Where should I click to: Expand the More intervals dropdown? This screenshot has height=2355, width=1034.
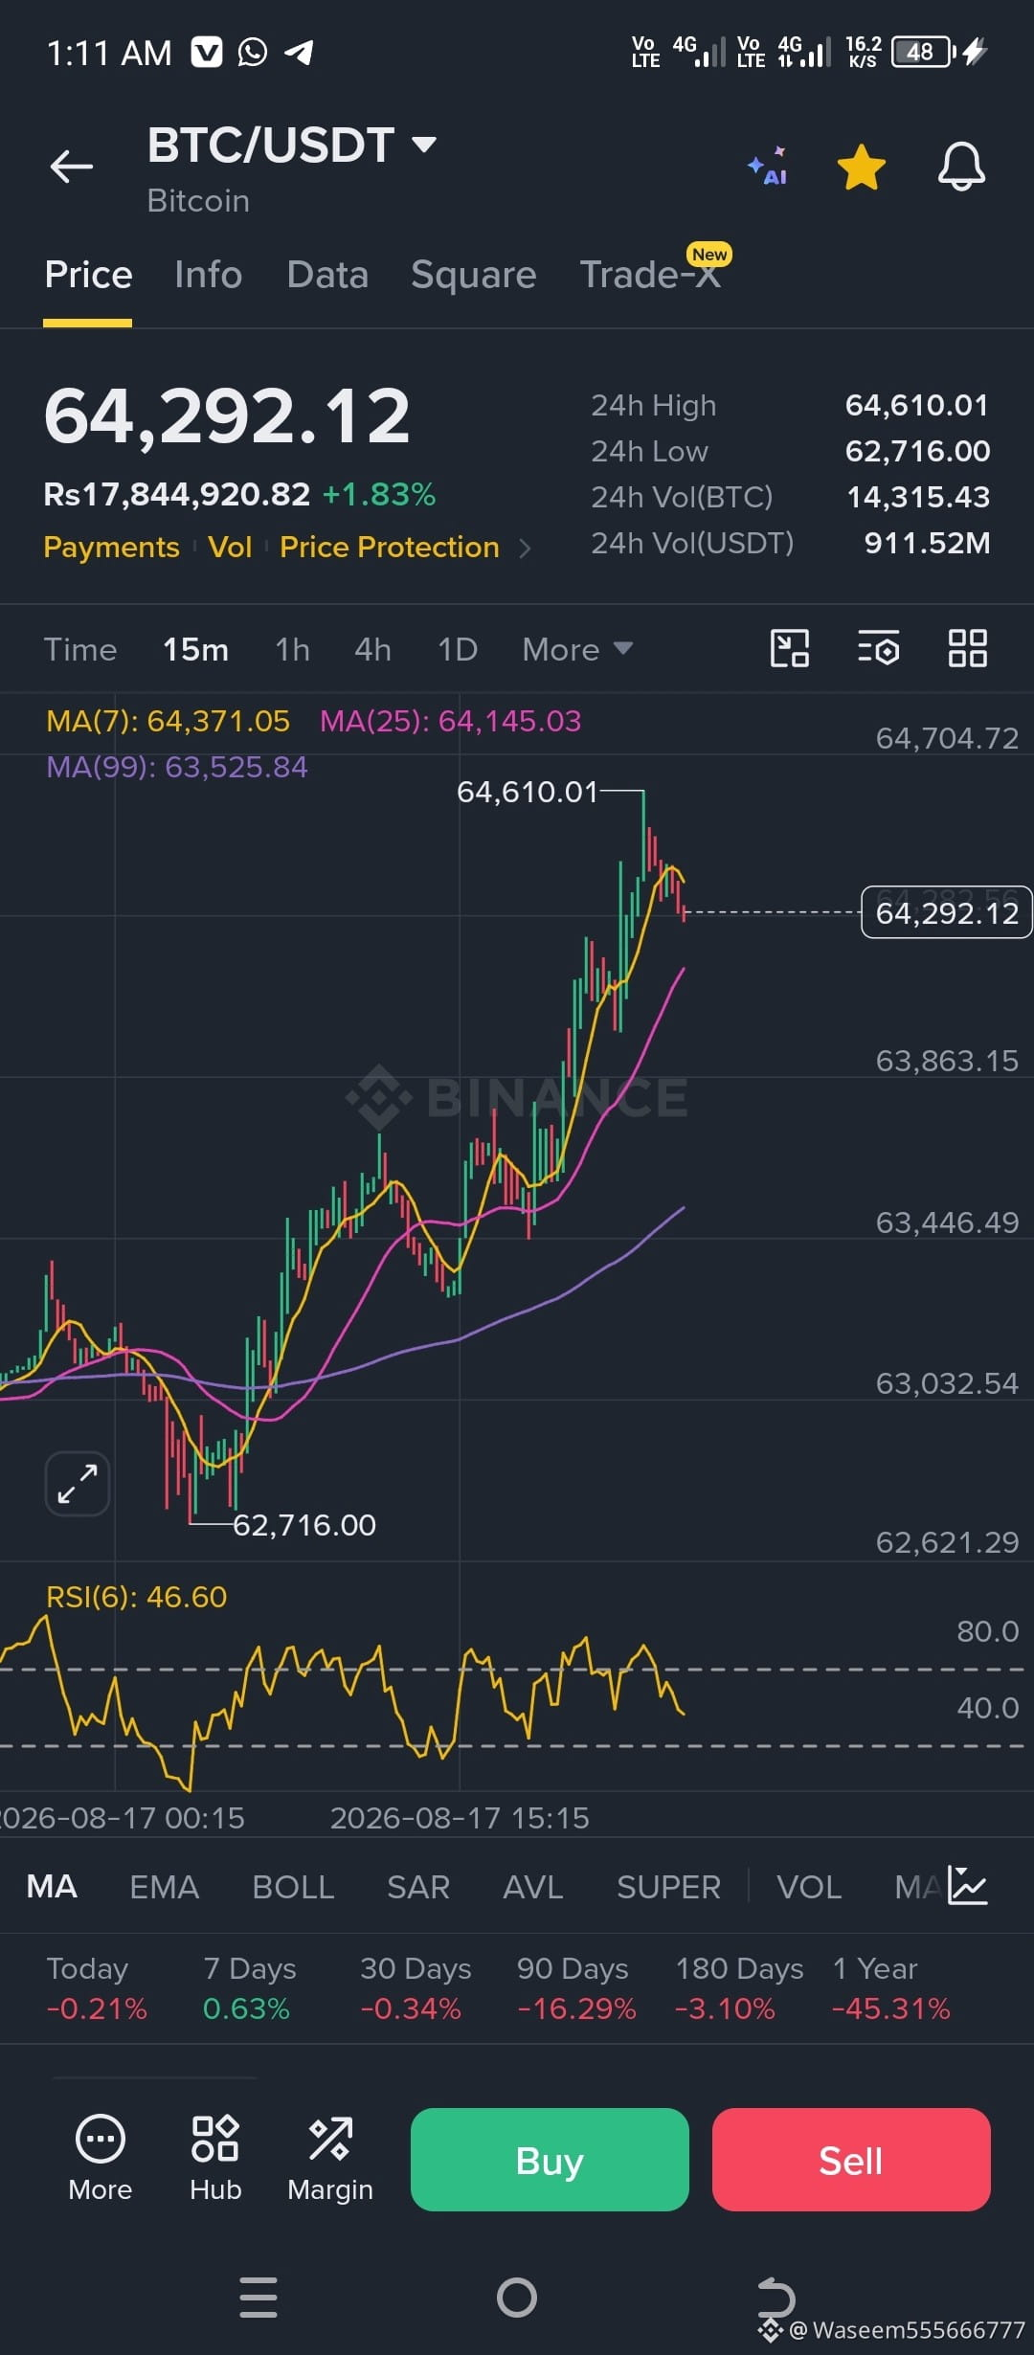pos(577,649)
